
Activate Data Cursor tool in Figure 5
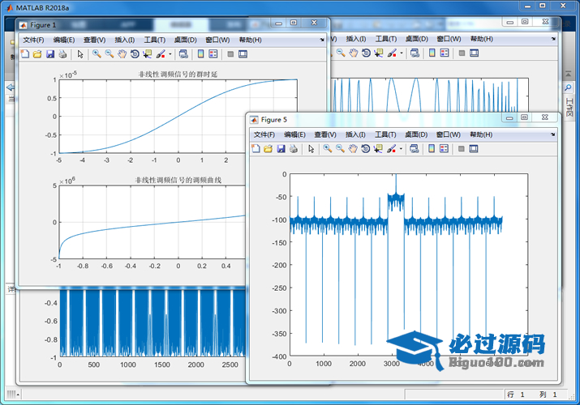379,149
